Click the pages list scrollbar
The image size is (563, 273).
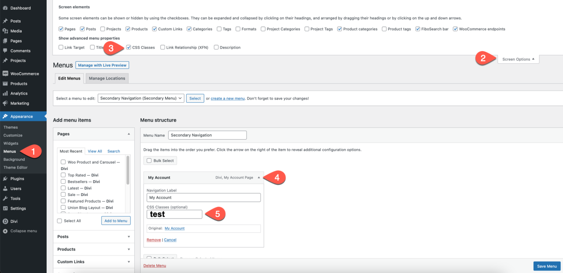[x=128, y=170]
